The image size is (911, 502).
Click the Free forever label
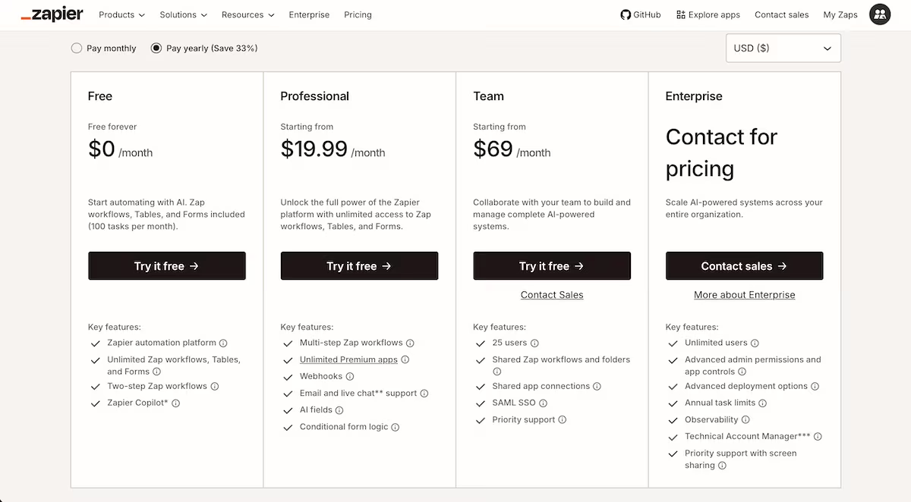pyautogui.click(x=112, y=127)
